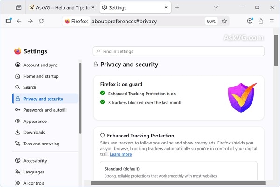This screenshot has width=280, height=187.
Task: Open Languages settings category
Action: coord(45,172)
